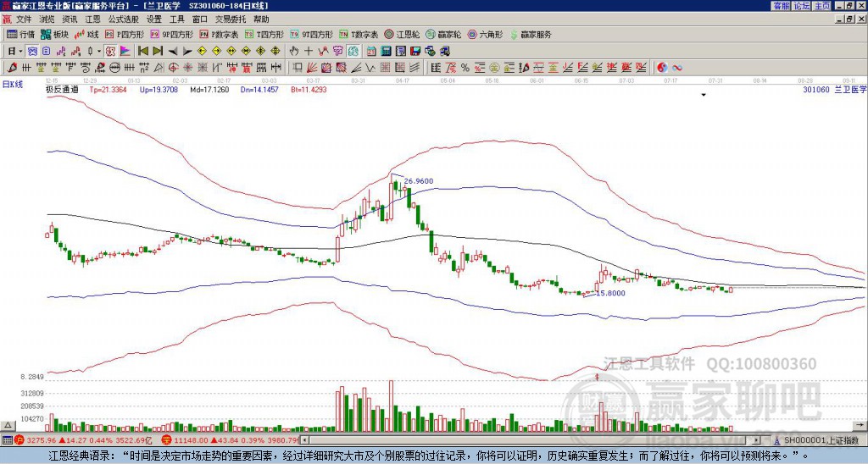Click the up triangle button at chart bottom-left
868x464 pixels.
click(x=8, y=425)
